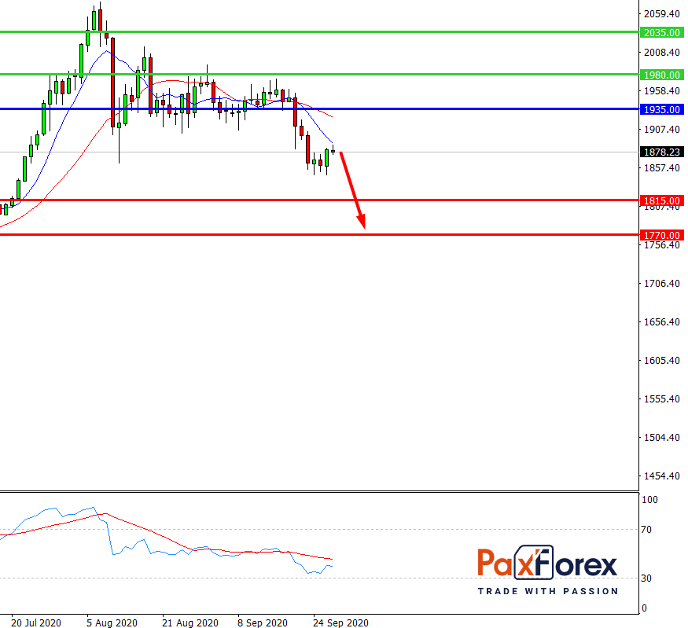Select the green 1980.00 resistance line

(319, 74)
